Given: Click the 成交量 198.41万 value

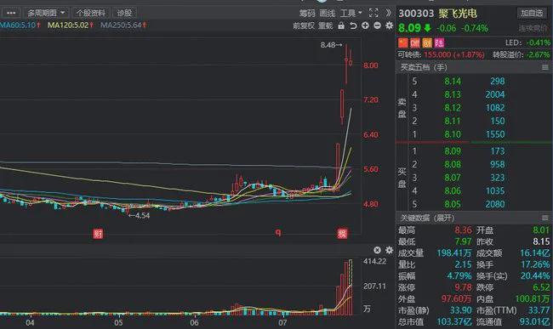Looking at the screenshot, I should (454, 253).
